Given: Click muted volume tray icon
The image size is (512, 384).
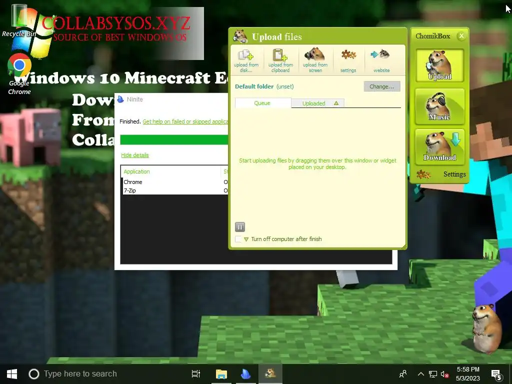Looking at the screenshot, I should tap(444, 374).
